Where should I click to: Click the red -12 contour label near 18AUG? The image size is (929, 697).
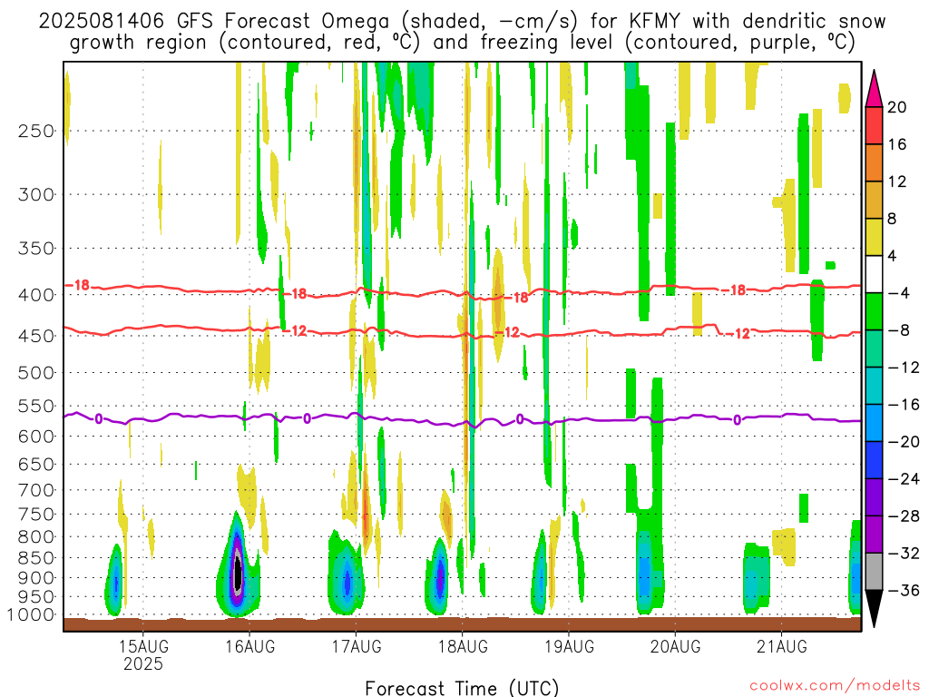[x=507, y=332]
